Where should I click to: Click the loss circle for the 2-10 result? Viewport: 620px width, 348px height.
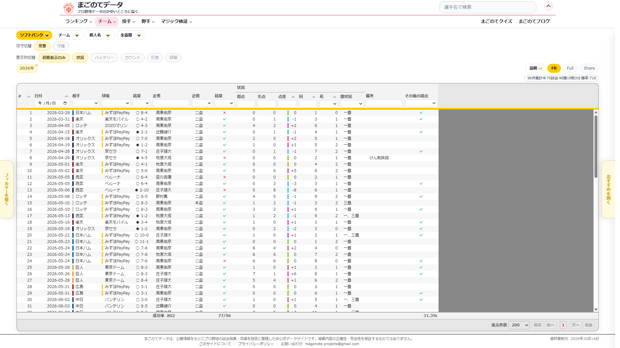click(137, 190)
